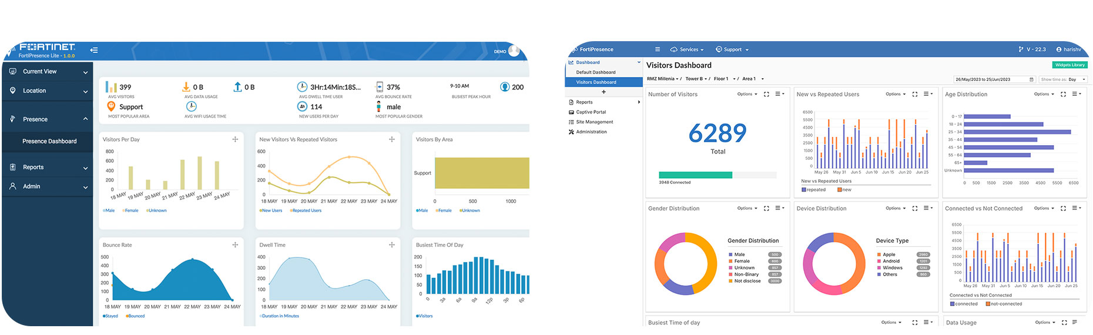Collapse the sidebar using the FortiPresence Lite arrow icon
The width and height of the screenshot is (1093, 335).
click(x=94, y=51)
